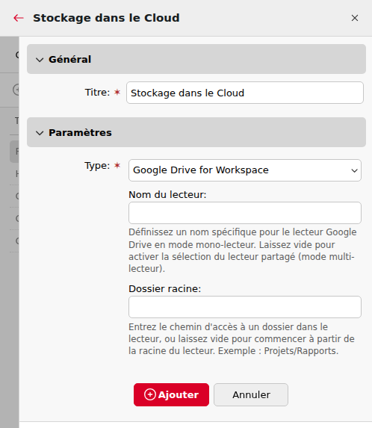Focus the Nom du lecteur field
This screenshot has height=428, width=372.
coord(245,213)
